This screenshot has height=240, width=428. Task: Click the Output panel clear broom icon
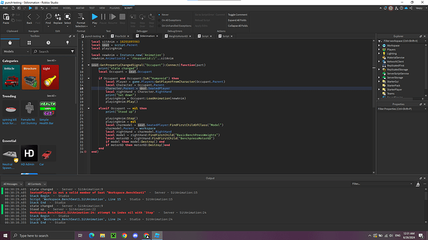pos(418,184)
